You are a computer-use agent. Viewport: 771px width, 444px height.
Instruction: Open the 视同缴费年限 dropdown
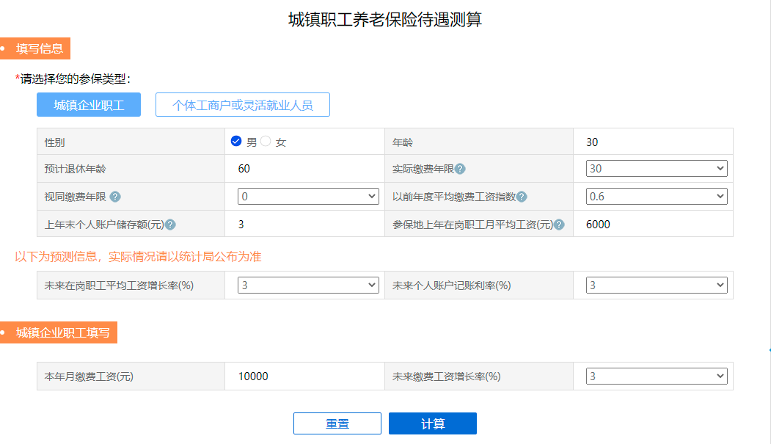[308, 197]
